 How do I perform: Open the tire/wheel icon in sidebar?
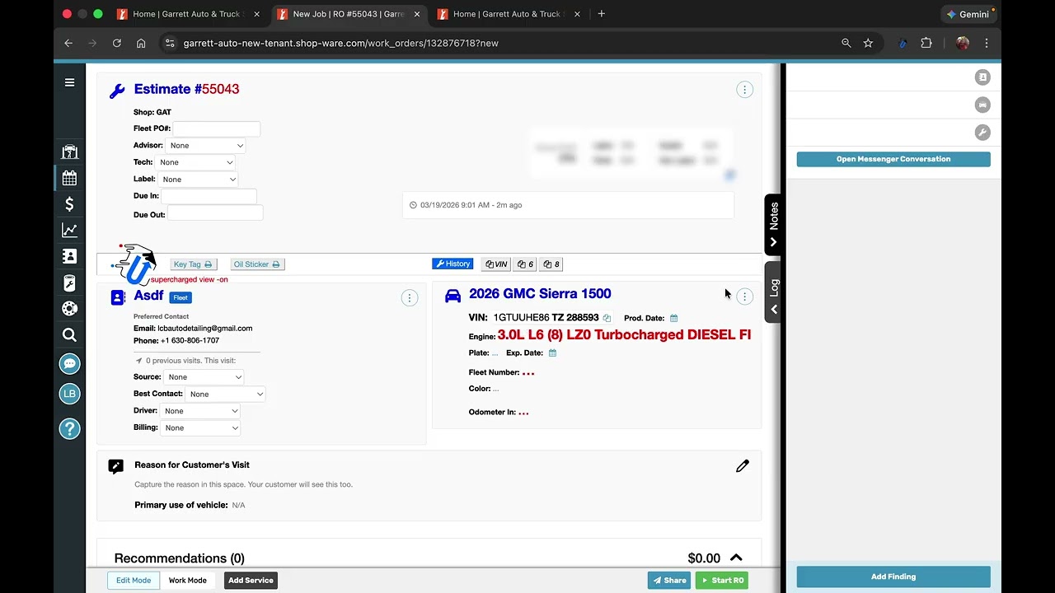tap(69, 309)
